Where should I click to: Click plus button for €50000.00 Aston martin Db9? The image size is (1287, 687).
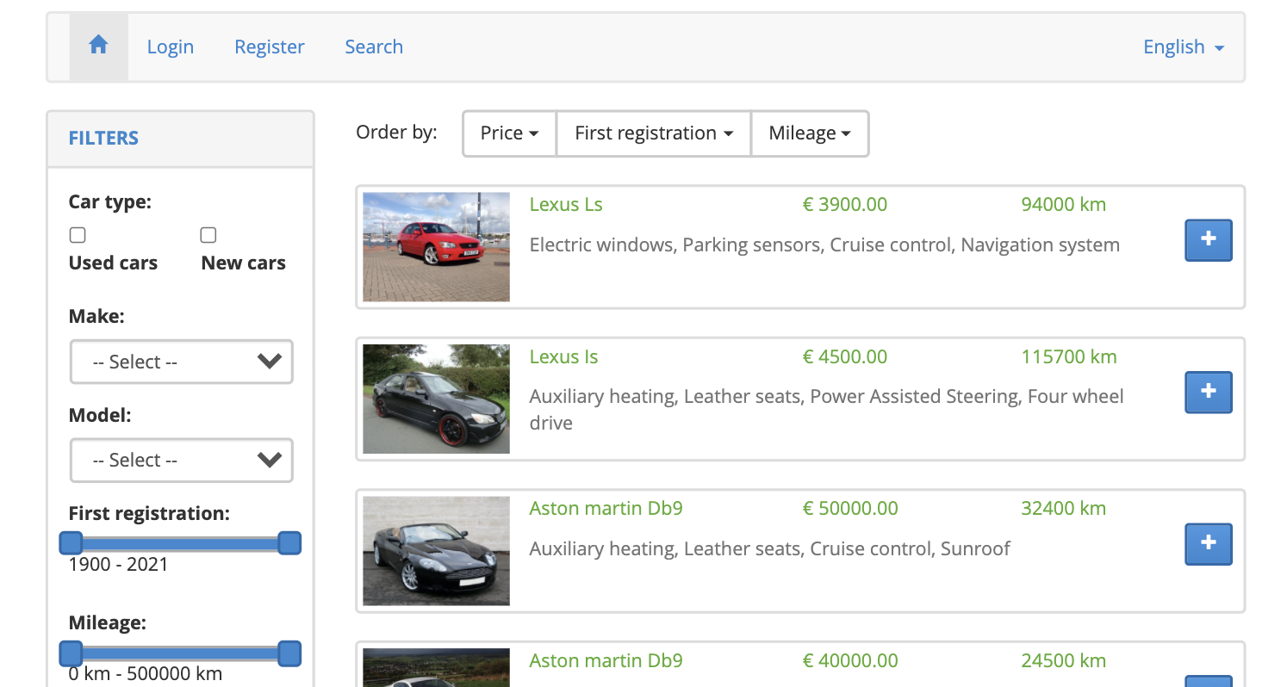1209,544
